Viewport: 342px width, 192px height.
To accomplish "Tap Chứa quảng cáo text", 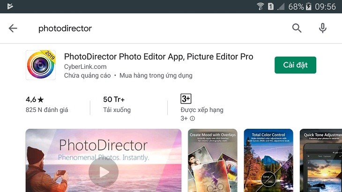I will (88, 75).
